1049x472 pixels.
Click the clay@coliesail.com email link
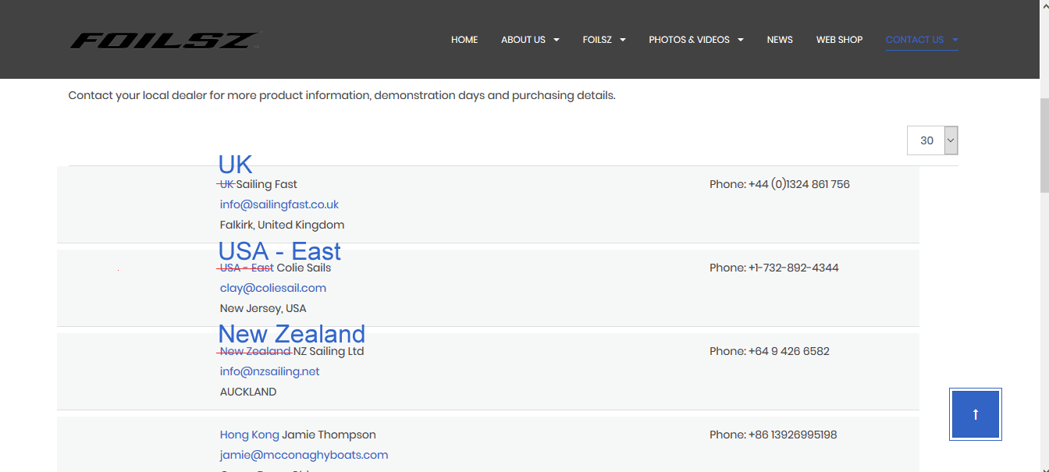tap(273, 288)
